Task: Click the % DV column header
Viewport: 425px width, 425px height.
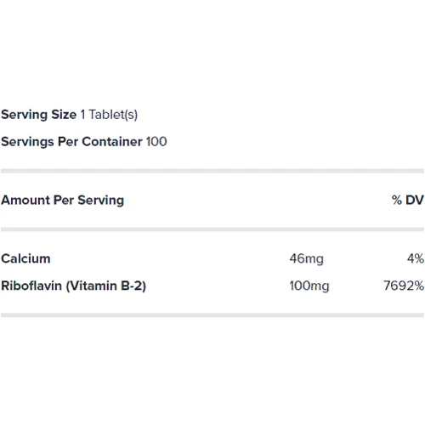Action: (408, 200)
